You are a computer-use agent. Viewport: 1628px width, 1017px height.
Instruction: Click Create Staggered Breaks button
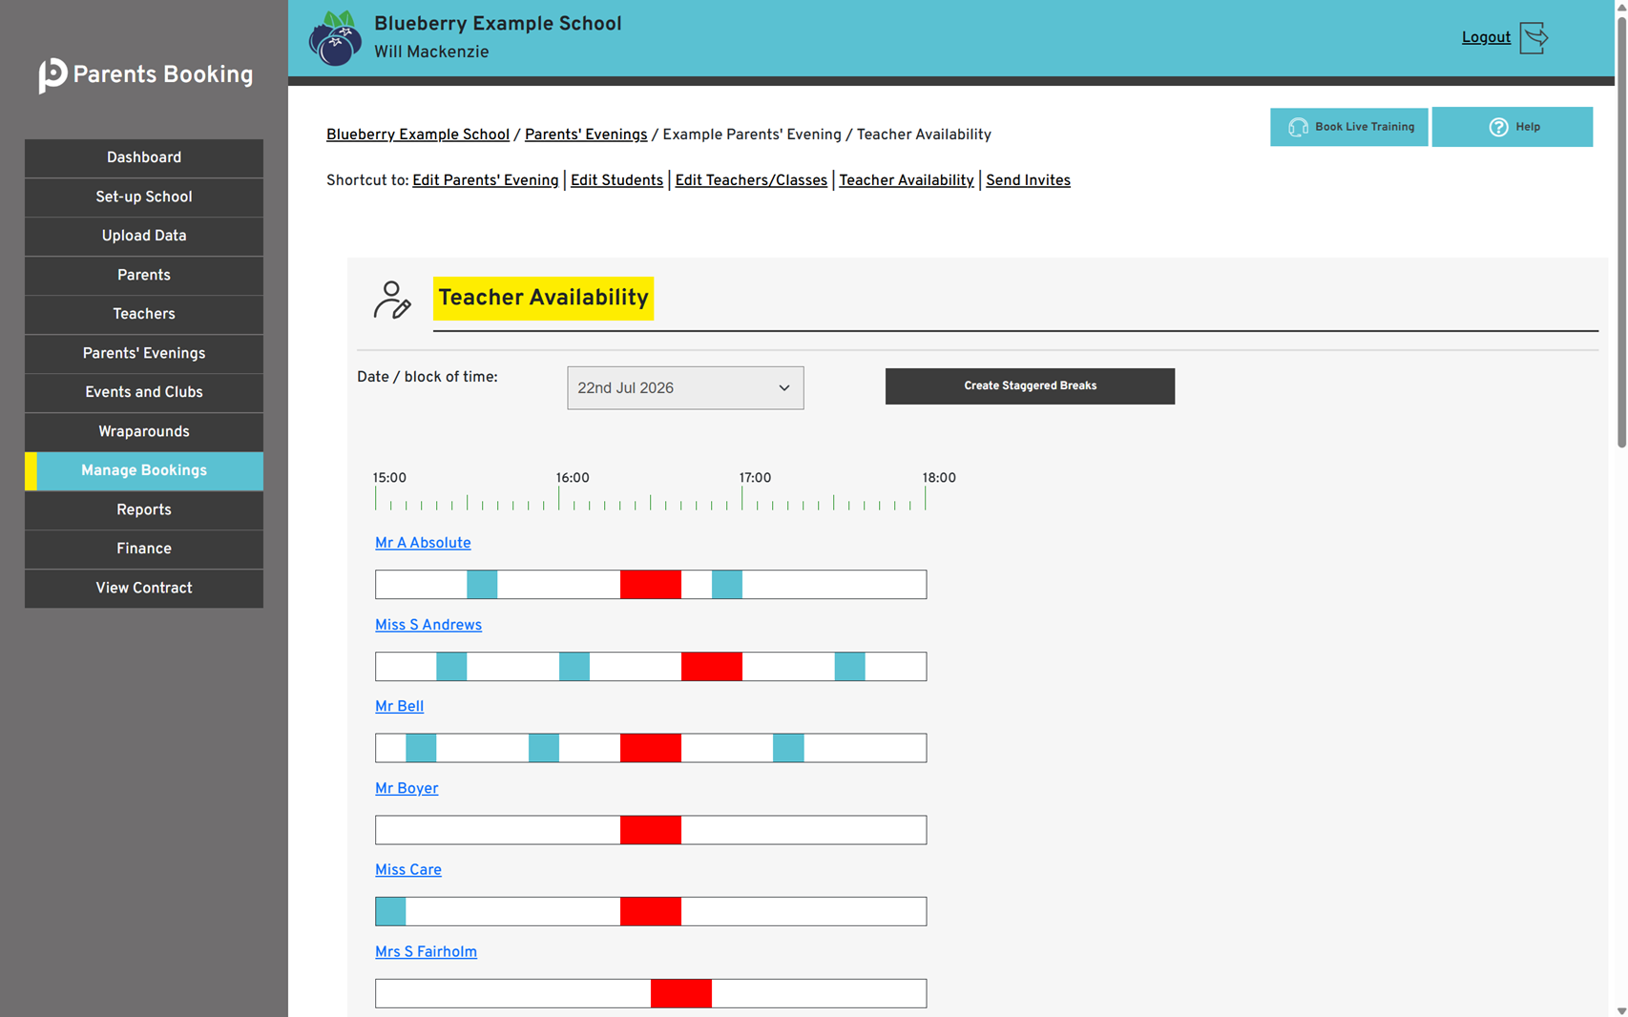coord(1030,386)
